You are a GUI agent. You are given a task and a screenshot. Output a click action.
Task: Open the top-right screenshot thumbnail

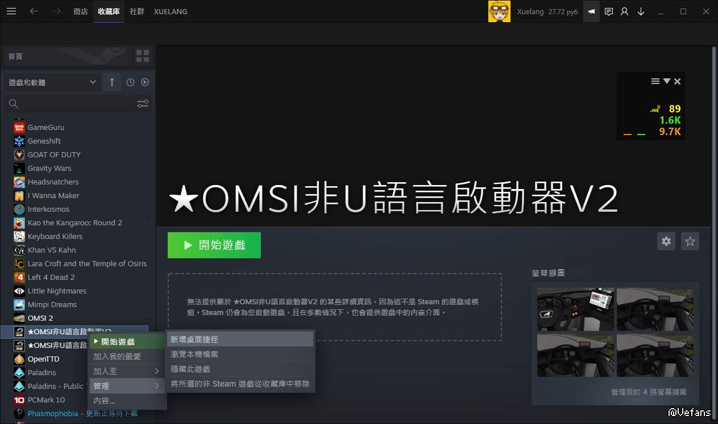pos(655,309)
